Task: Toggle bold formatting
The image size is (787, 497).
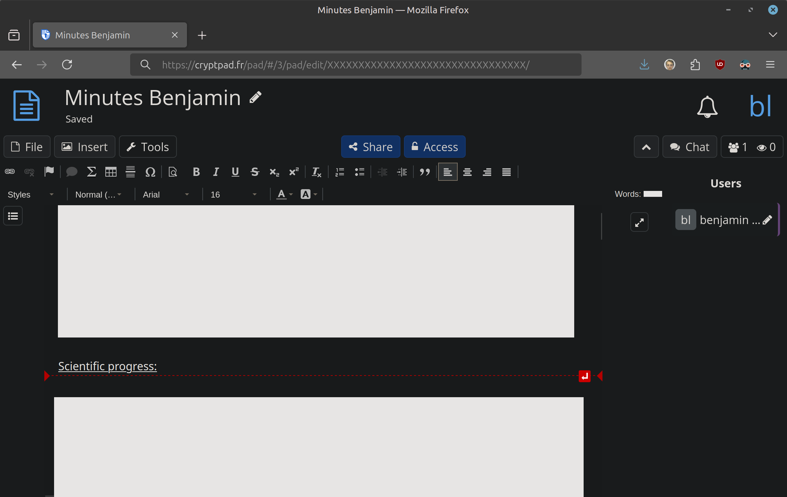Action: coord(196,172)
